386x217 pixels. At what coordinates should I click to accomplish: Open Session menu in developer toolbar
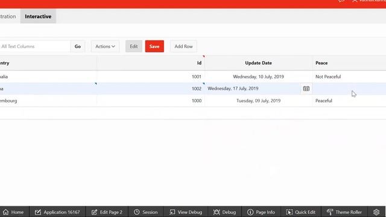tap(146, 212)
